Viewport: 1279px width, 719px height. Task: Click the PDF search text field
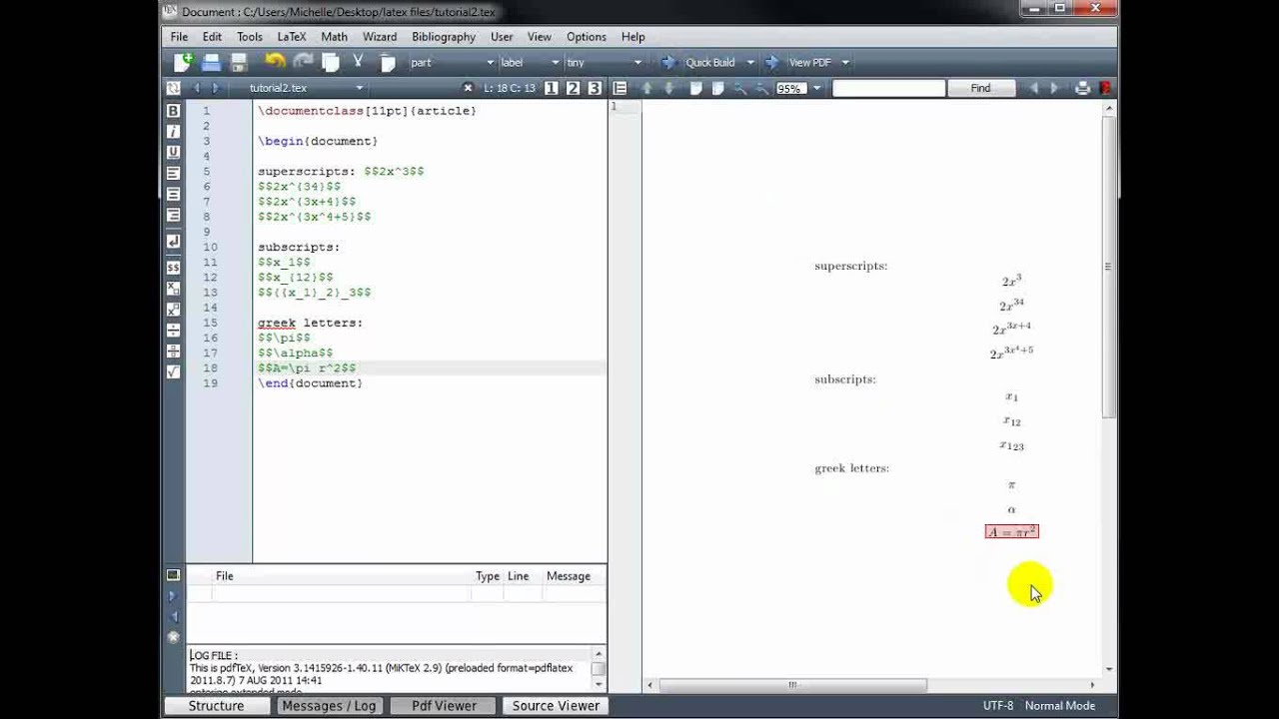(x=888, y=88)
